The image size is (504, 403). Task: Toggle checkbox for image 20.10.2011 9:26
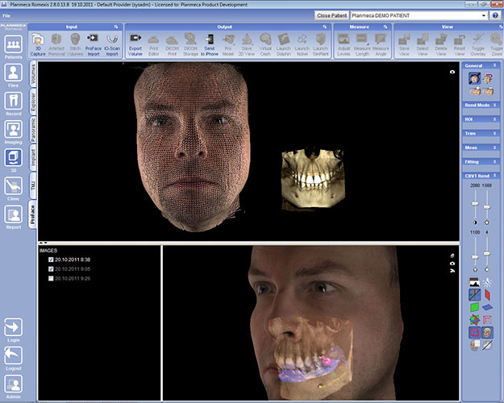pos(51,279)
